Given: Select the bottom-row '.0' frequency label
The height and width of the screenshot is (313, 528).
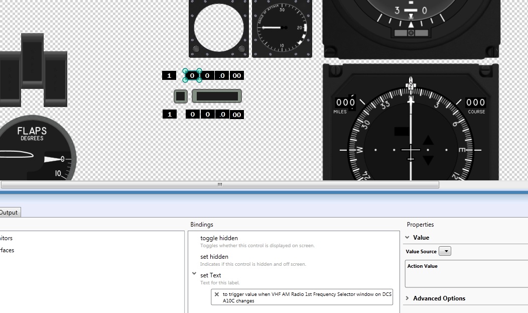Looking at the screenshot, I should tap(222, 114).
